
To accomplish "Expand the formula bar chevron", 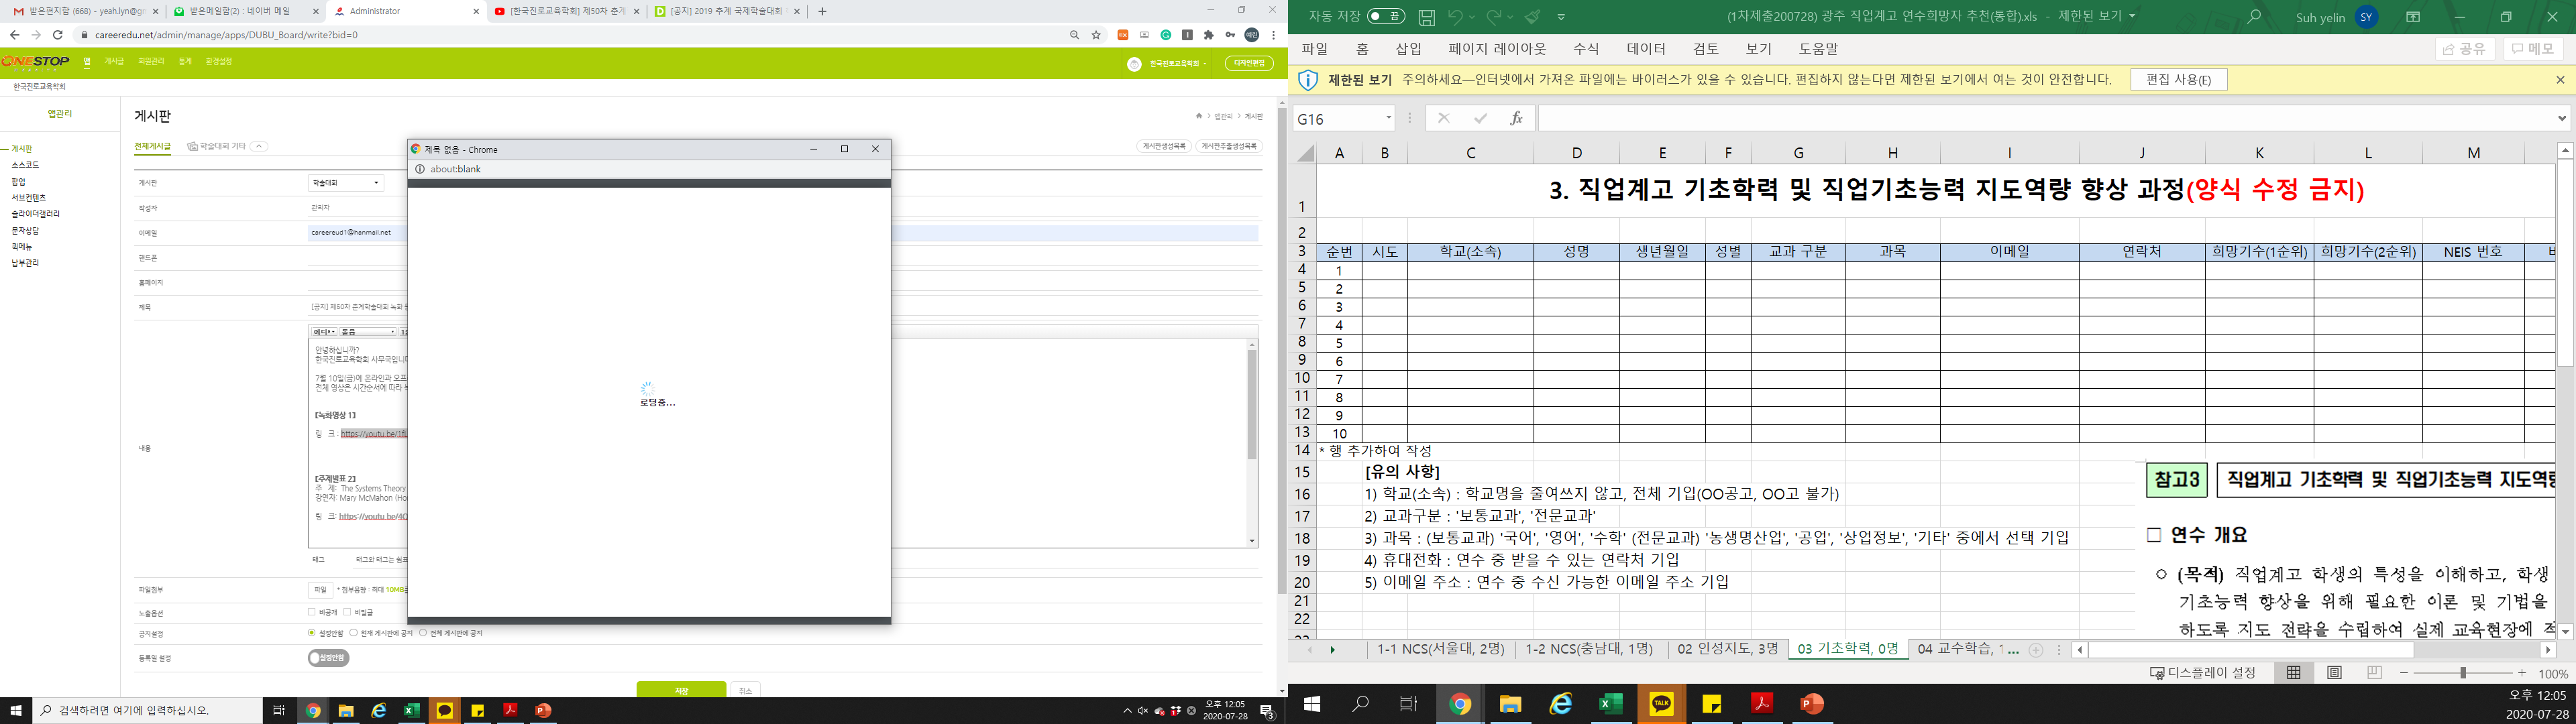I will 2561,118.
